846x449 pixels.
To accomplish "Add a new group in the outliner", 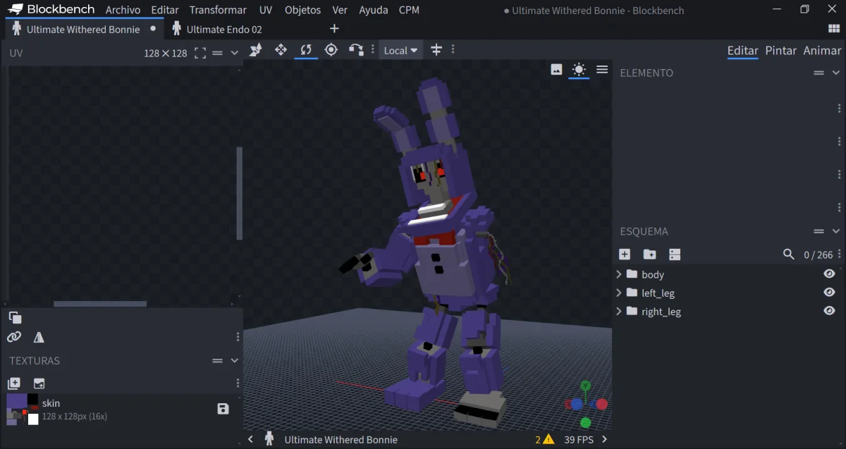I will pyautogui.click(x=649, y=254).
